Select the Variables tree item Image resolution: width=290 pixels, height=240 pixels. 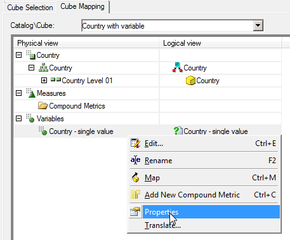pyautogui.click(x=50, y=119)
